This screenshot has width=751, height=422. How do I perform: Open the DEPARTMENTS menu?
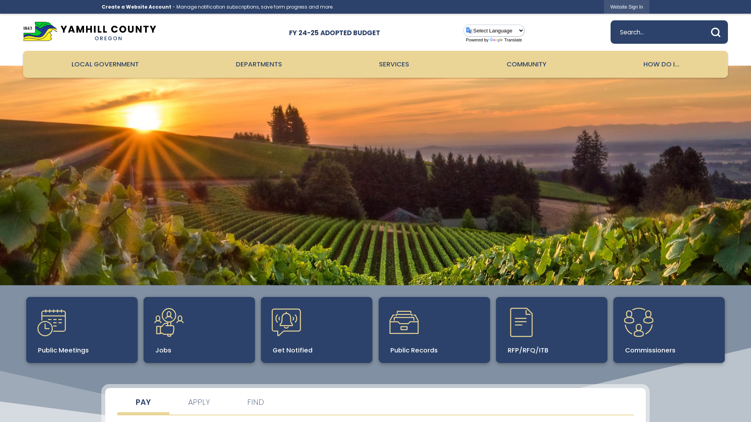[x=259, y=64]
